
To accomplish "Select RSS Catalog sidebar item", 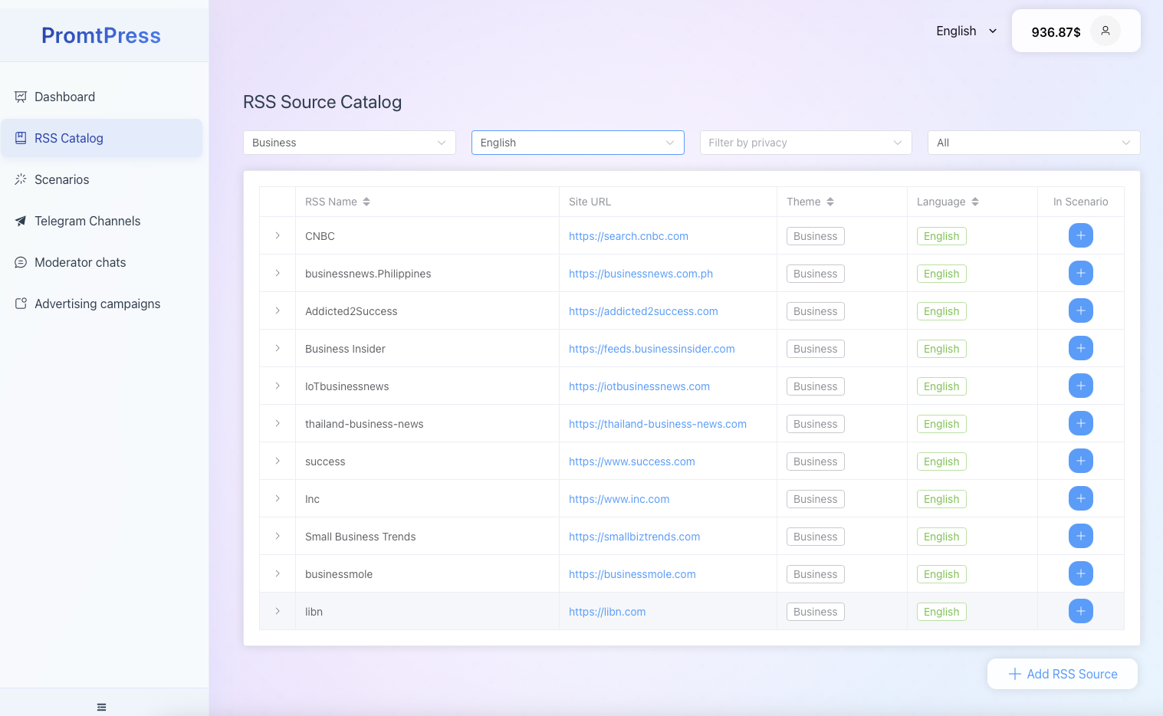I will coord(101,138).
